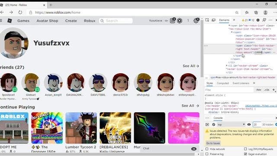Click the Go to Issues button
Screen dimensions: 277x156
(x=213, y=143)
